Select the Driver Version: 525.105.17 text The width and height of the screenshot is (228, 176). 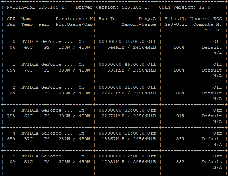point(113,7)
